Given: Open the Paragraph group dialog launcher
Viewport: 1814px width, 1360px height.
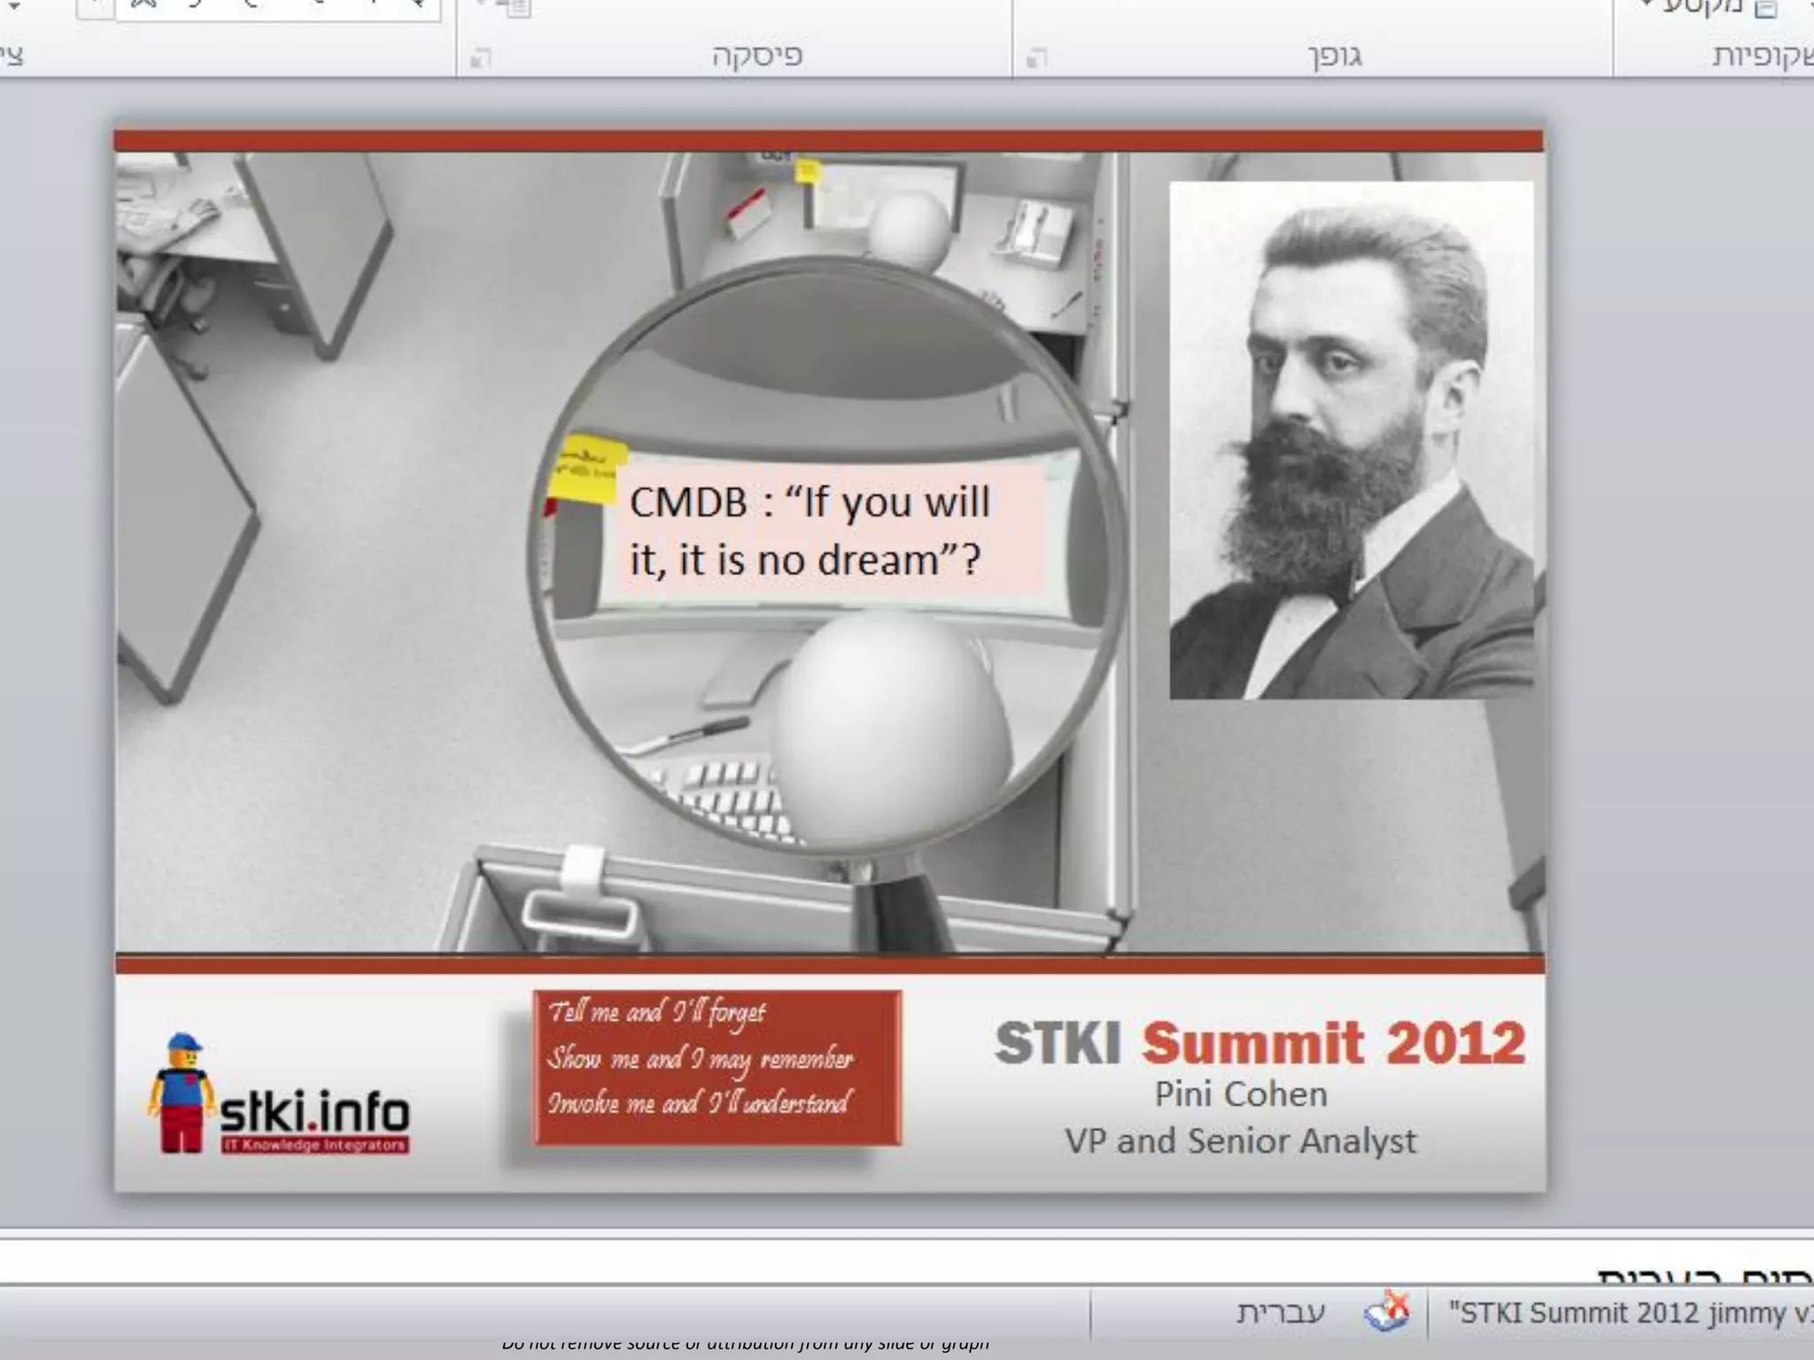Looking at the screenshot, I should (x=480, y=58).
